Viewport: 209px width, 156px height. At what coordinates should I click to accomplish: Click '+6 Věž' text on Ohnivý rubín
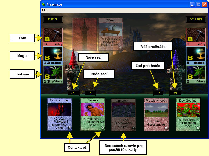[59, 119]
